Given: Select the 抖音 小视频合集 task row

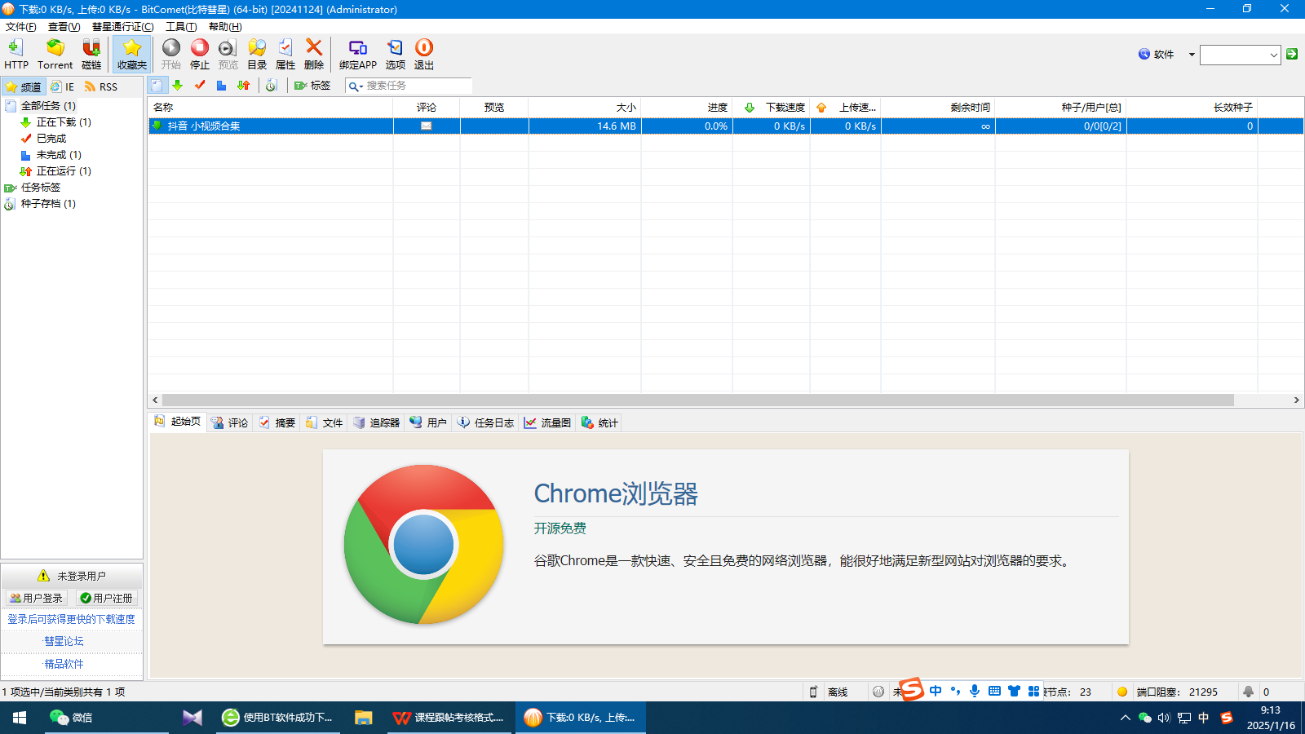Looking at the screenshot, I should click(726, 126).
